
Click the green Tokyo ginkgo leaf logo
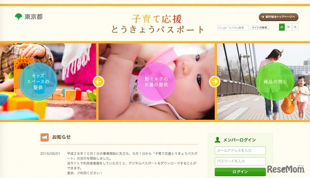point(19,17)
